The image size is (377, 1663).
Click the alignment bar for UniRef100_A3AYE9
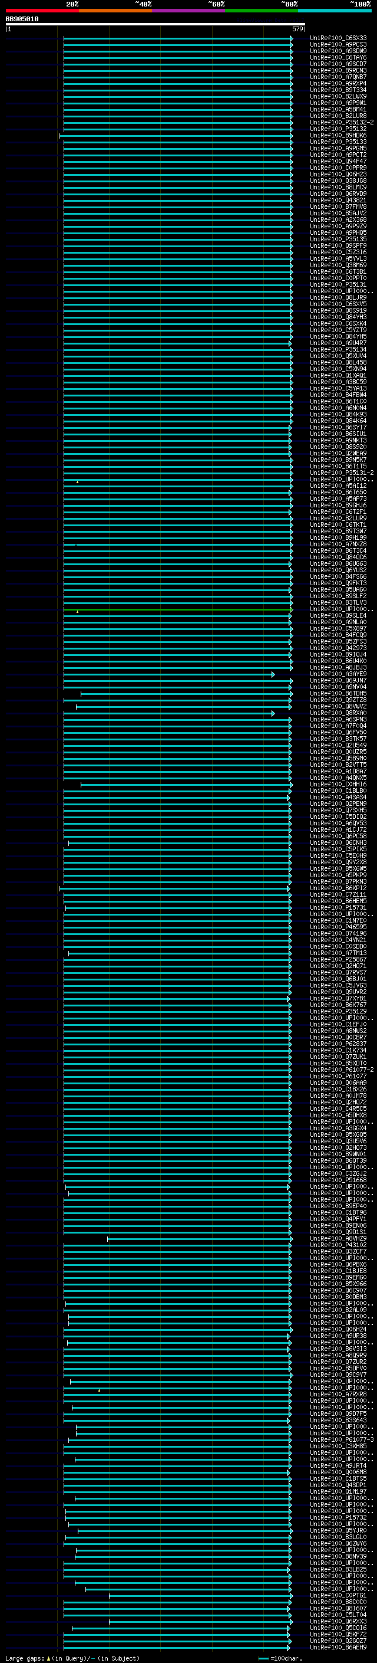169,675
